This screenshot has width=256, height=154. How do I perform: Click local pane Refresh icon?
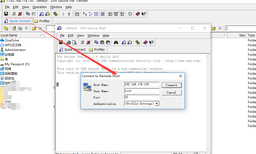tap(26, 28)
